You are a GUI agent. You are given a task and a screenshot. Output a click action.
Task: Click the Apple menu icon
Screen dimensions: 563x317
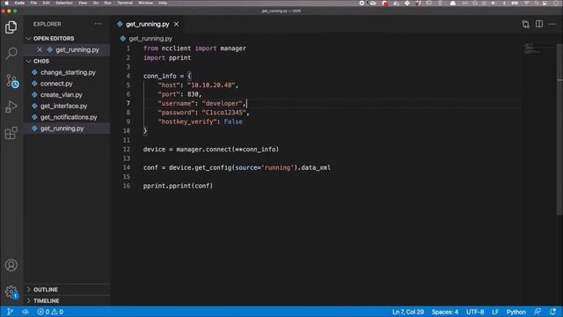6,3
